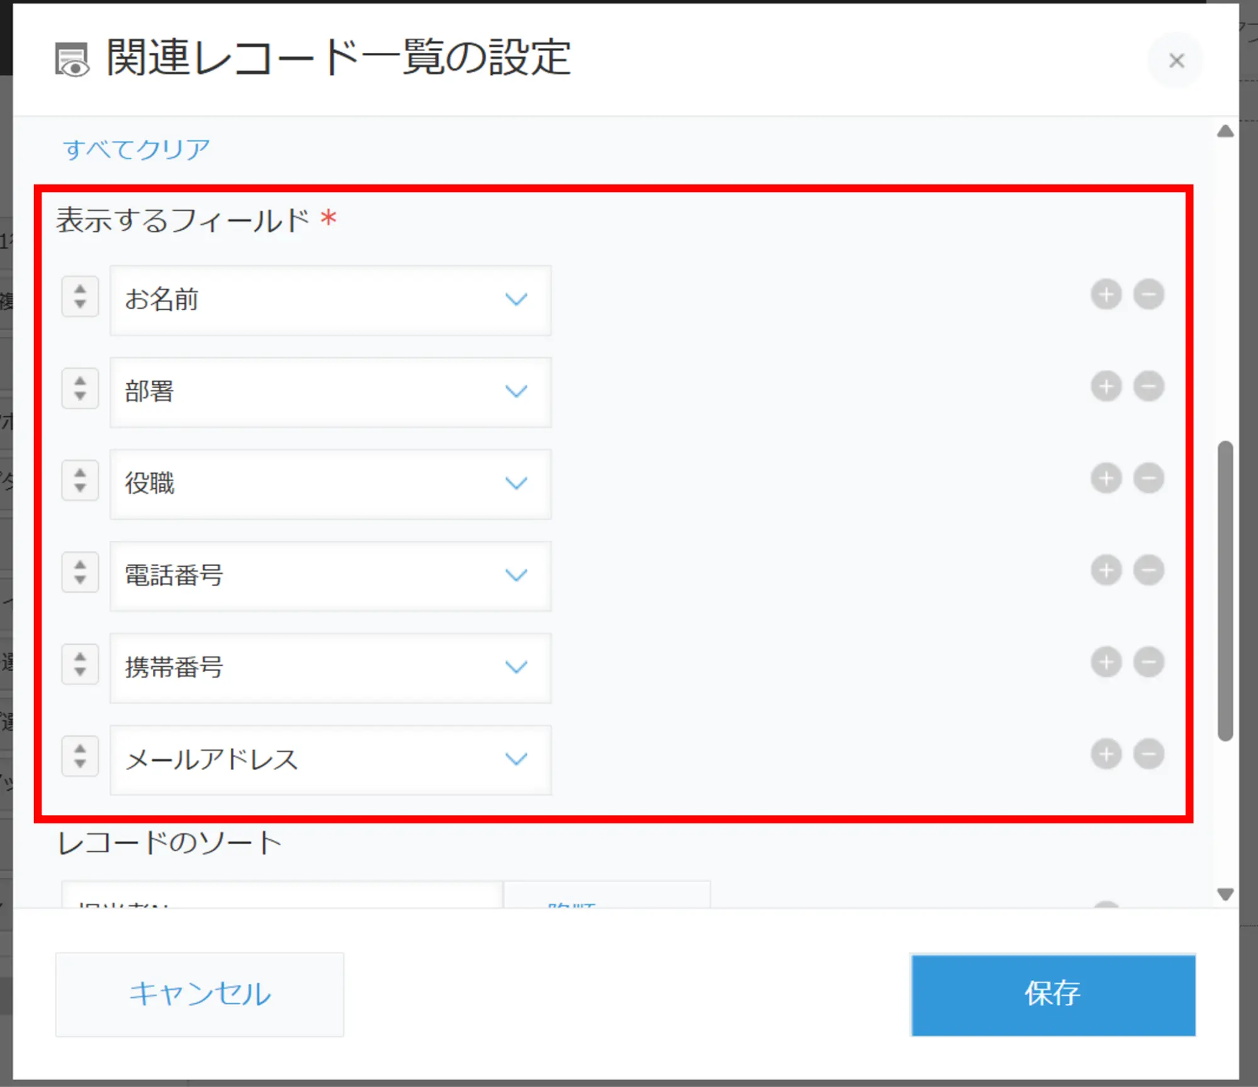
Task: Add a field after the 部署 row
Action: 1106,386
